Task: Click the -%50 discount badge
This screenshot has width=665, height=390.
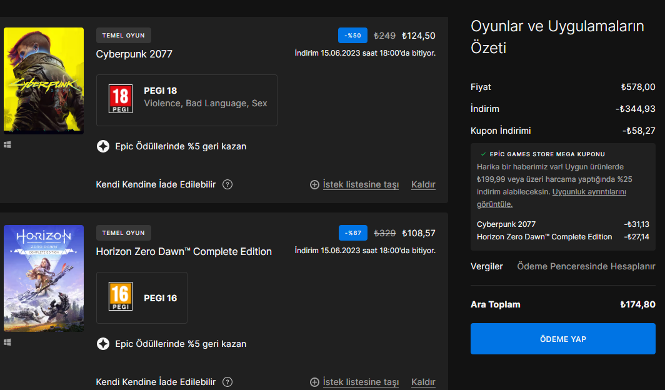Action: (x=352, y=36)
